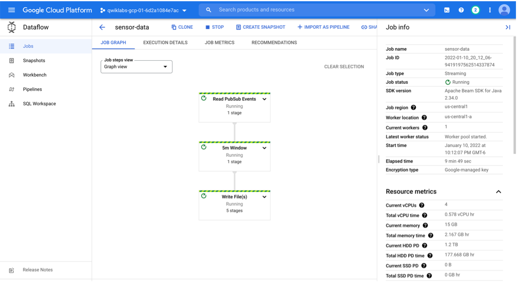Click running status icon on Write File(s)
This screenshot has width=518, height=283.
[204, 196]
